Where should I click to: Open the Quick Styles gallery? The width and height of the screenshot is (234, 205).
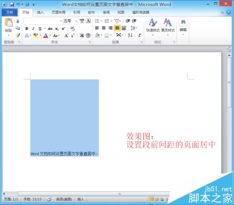pyautogui.click(x=153, y=27)
